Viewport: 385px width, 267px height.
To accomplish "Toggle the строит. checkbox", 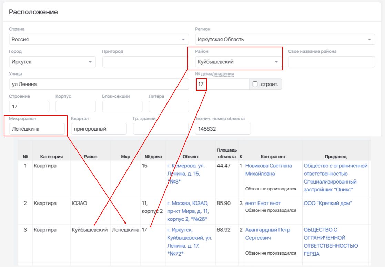I will (255, 84).
